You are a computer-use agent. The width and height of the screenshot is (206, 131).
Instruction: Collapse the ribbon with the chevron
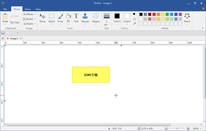[203, 28]
